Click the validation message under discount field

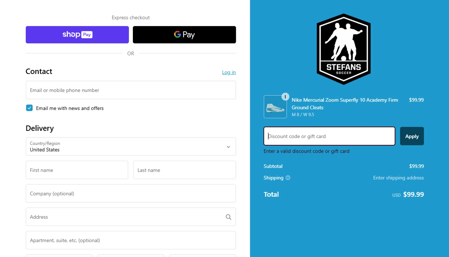click(x=307, y=151)
